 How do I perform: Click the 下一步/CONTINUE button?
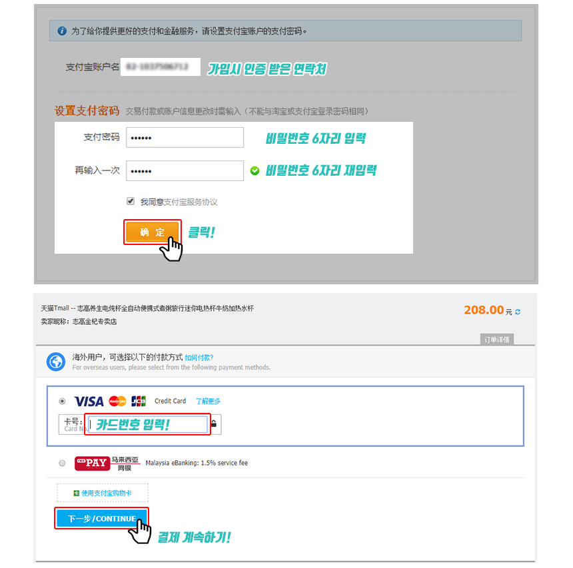(x=101, y=518)
